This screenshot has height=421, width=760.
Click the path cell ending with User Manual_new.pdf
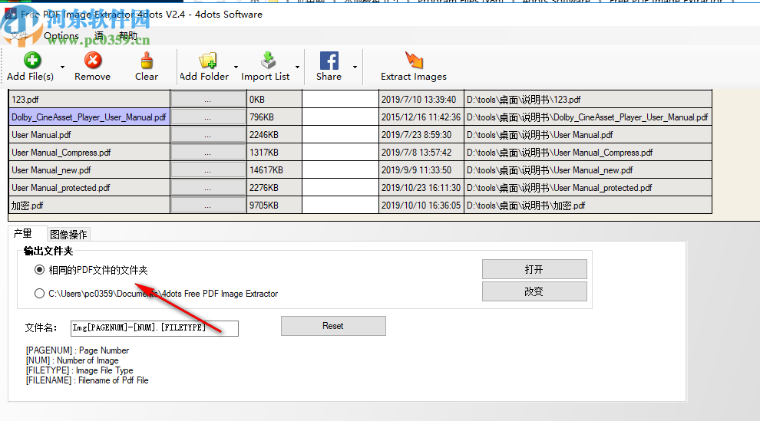(x=588, y=170)
